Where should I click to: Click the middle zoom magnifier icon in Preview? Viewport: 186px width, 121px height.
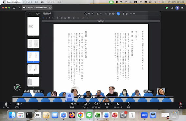pyautogui.click(x=89, y=14)
